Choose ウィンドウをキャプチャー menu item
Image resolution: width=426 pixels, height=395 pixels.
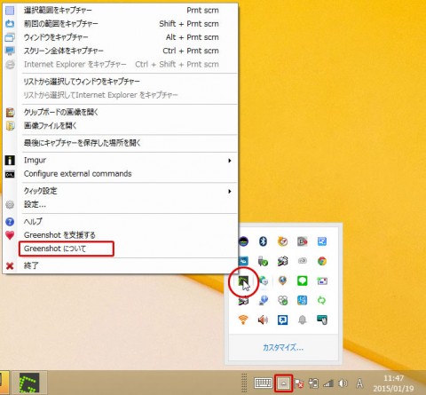[x=120, y=37]
